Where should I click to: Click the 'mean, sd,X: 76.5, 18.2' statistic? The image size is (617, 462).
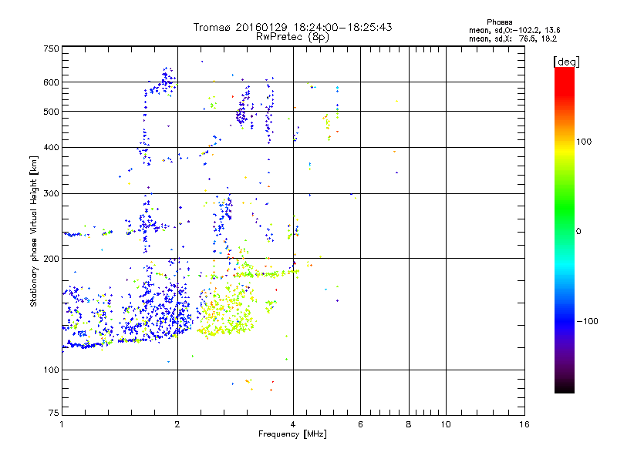pyautogui.click(x=513, y=38)
